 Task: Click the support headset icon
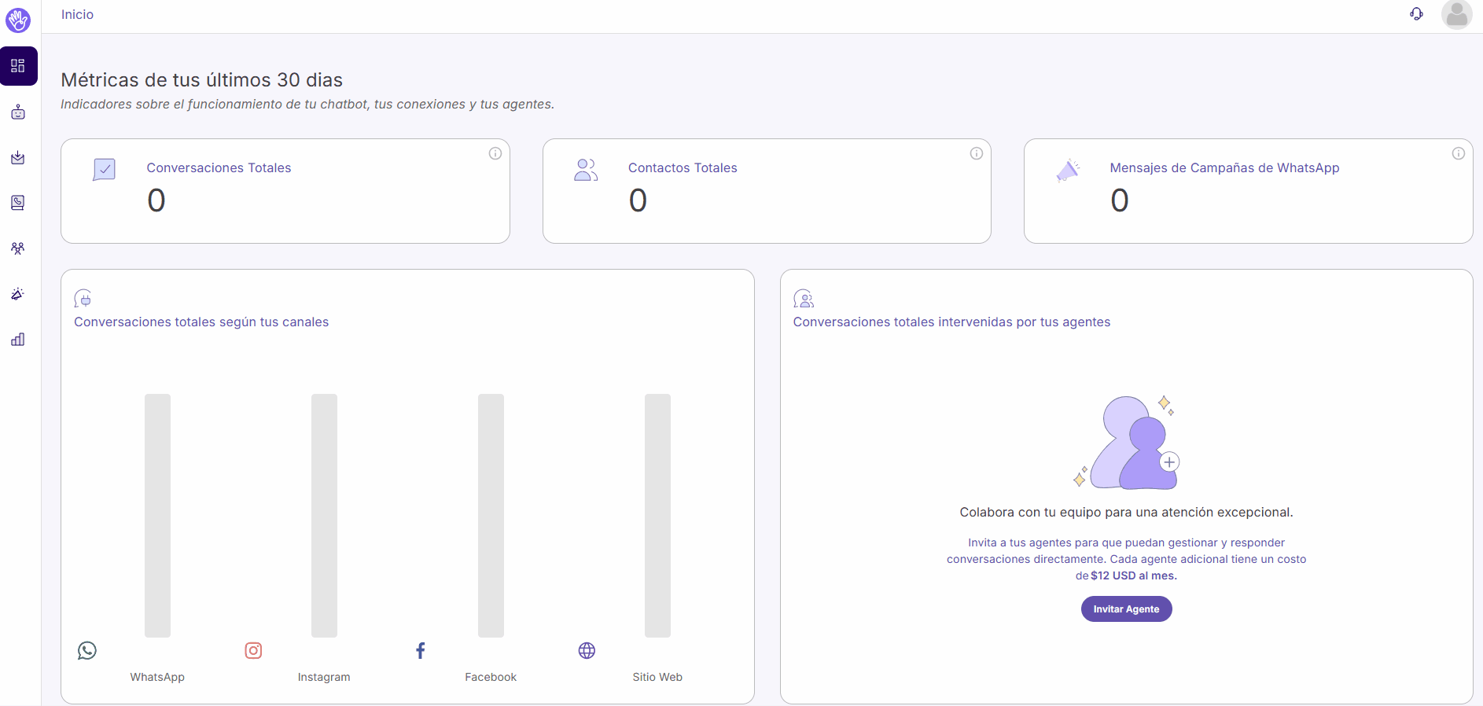1416,14
